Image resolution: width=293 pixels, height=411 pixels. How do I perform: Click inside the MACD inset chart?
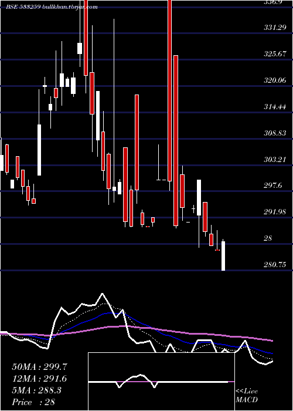[x=161, y=382]
